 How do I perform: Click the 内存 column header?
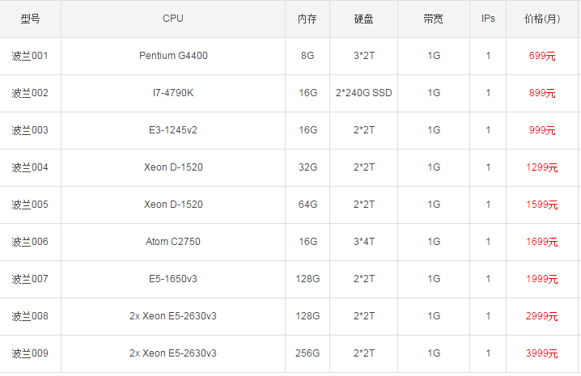[x=307, y=19]
